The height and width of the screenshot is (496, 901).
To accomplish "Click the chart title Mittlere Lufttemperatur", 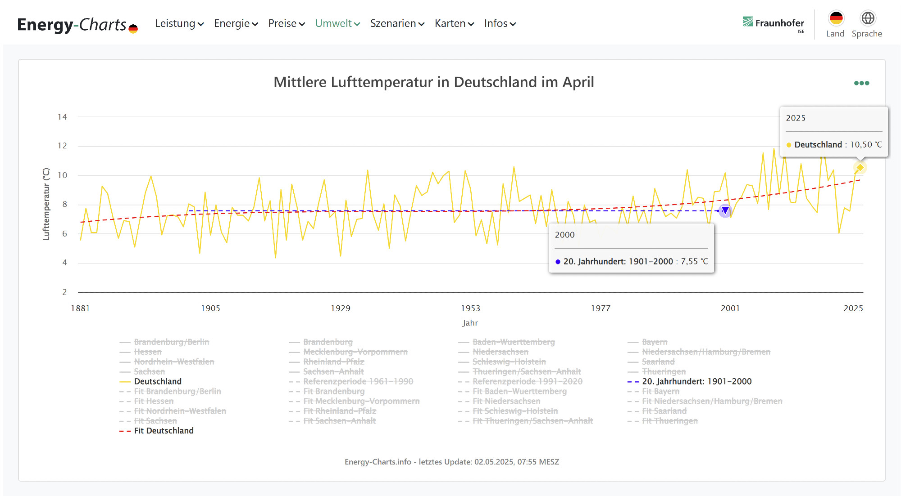I will click(434, 82).
